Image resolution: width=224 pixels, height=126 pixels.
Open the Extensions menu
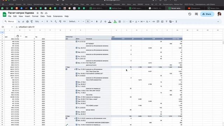click(x=58, y=16)
